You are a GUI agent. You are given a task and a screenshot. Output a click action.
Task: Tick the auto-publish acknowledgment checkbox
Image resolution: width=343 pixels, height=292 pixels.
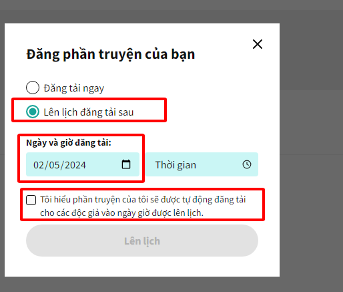pos(31,200)
